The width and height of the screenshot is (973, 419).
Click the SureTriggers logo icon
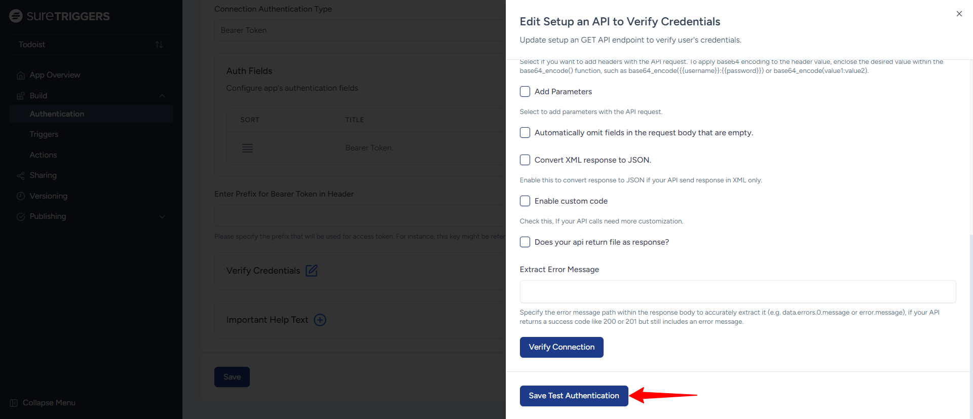(16, 16)
